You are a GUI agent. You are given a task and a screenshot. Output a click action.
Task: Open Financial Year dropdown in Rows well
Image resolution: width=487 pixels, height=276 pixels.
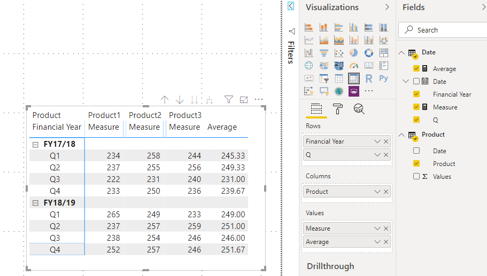pyautogui.click(x=377, y=141)
